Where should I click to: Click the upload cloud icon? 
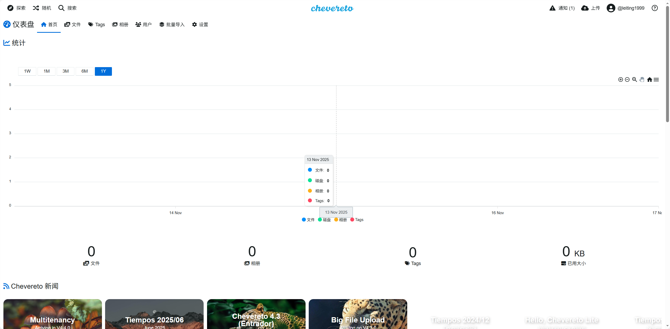coord(585,8)
